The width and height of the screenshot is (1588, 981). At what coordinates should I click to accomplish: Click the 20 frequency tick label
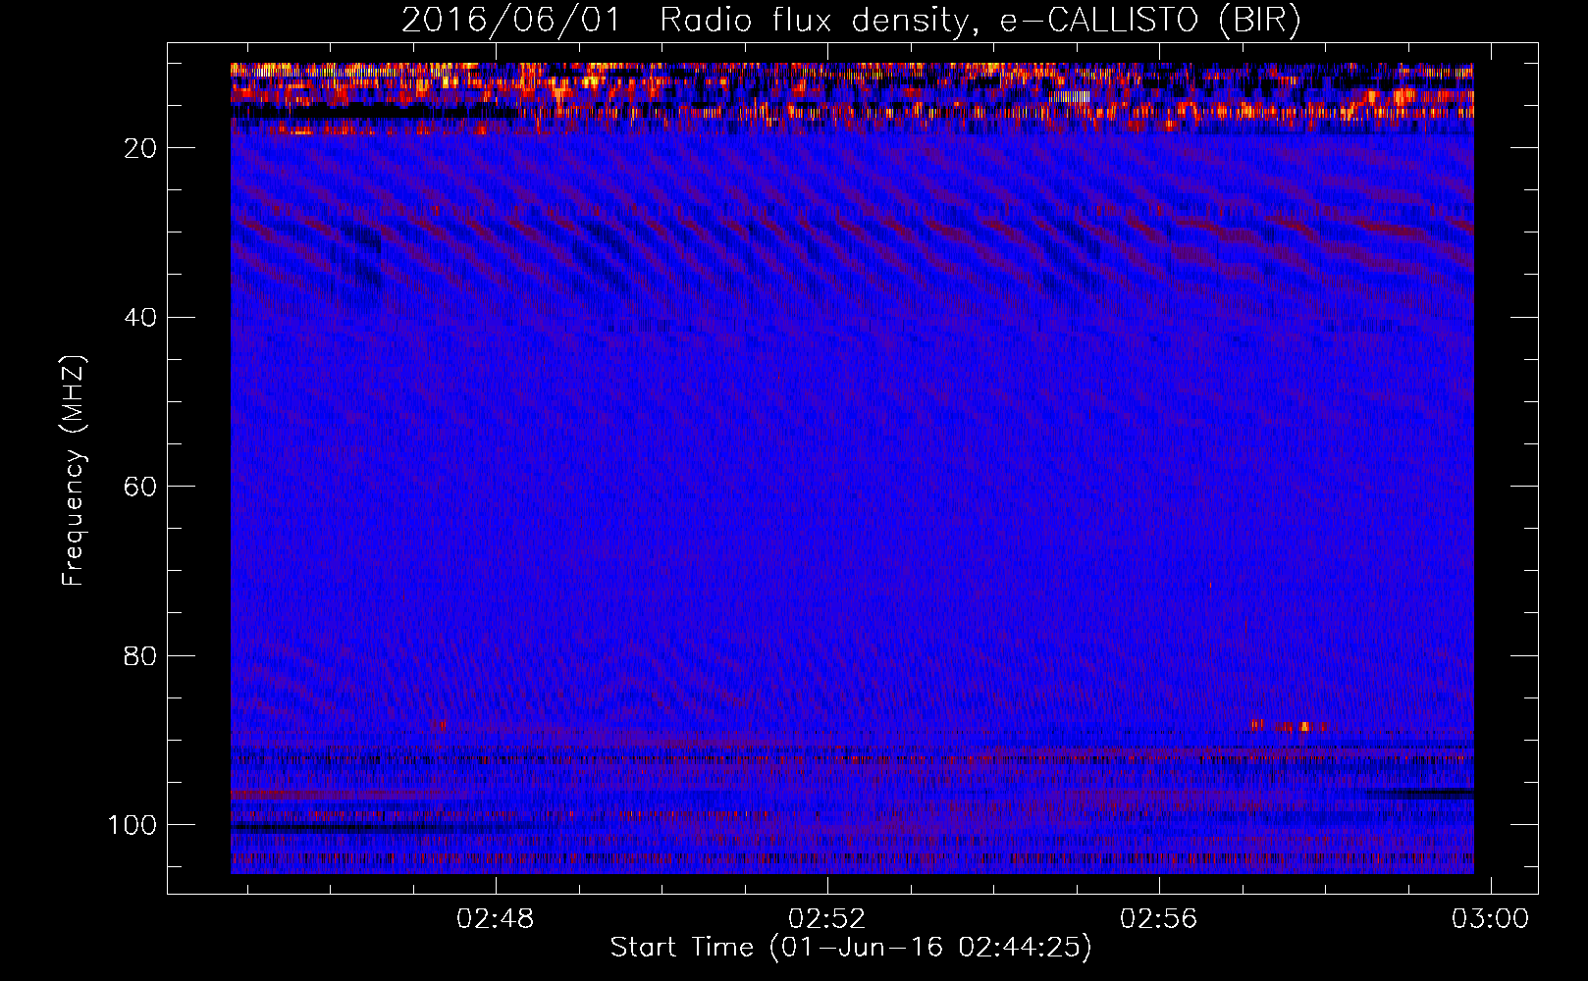click(140, 148)
